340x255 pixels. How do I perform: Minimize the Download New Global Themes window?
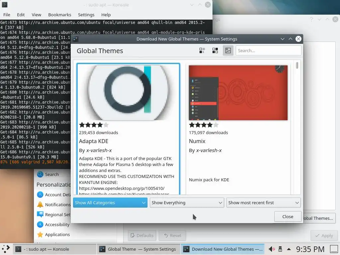[282, 39]
